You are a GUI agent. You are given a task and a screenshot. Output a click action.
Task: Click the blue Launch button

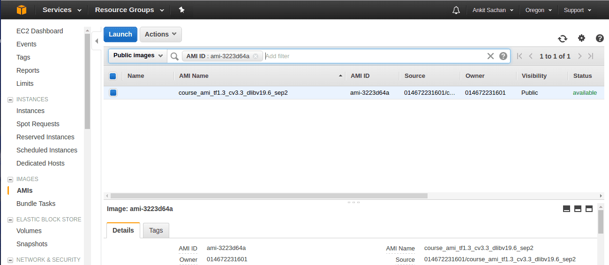tap(120, 34)
